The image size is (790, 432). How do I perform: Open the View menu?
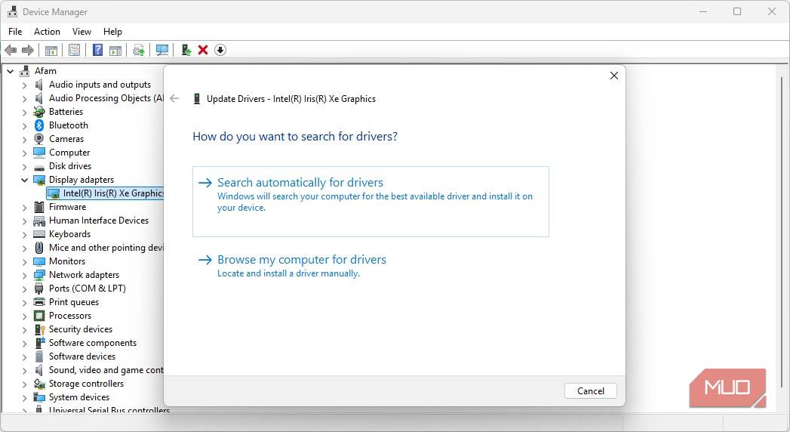click(x=81, y=32)
